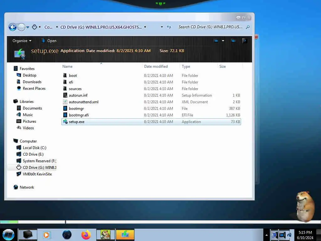Expand the view options dropdown arrow
321x241 pixels.
(x=223, y=41)
